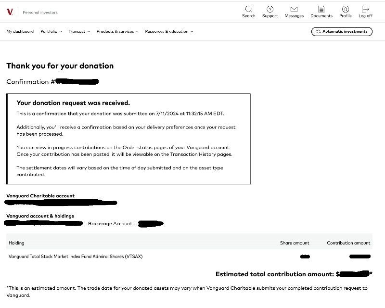
Task: Click the Contribution amount column header
Action: coord(348,243)
